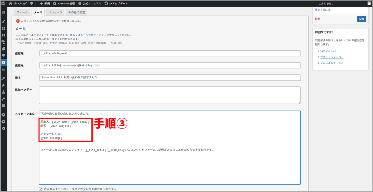Open the Contact mail envelope sidebar icon
373x192 pixels.
(4, 63)
